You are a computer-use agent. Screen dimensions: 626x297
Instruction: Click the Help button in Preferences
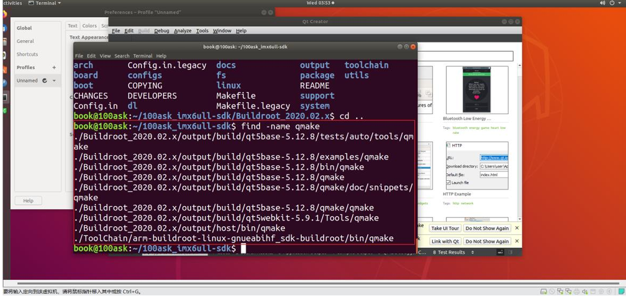(x=28, y=201)
